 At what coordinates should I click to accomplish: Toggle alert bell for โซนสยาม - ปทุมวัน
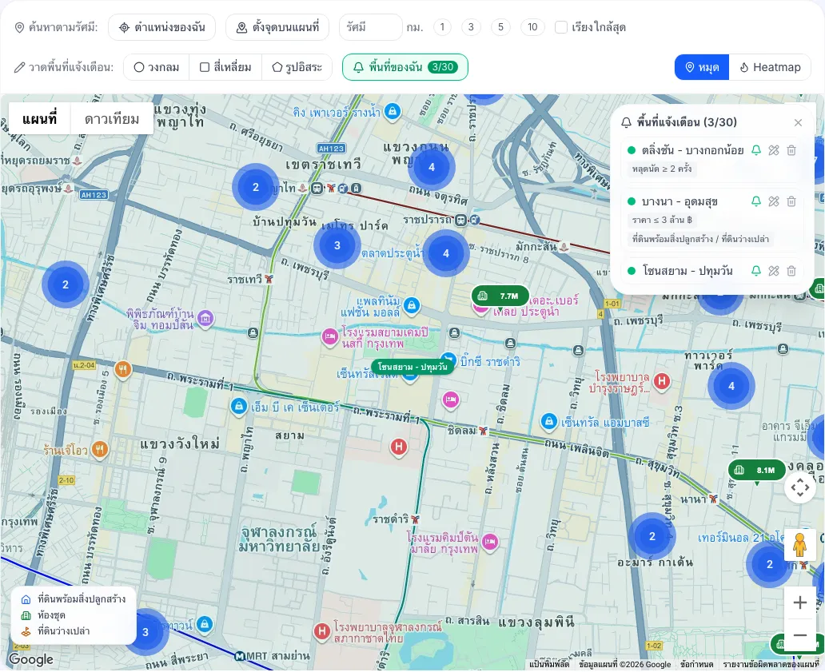click(x=756, y=271)
